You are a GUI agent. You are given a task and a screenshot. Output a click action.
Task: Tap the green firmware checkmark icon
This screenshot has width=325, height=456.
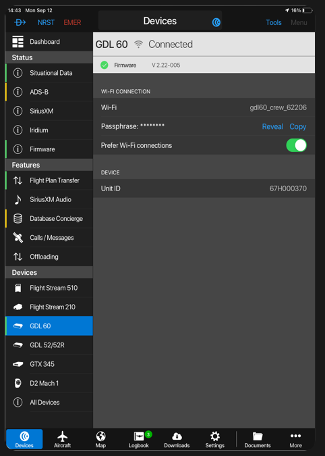coord(104,65)
